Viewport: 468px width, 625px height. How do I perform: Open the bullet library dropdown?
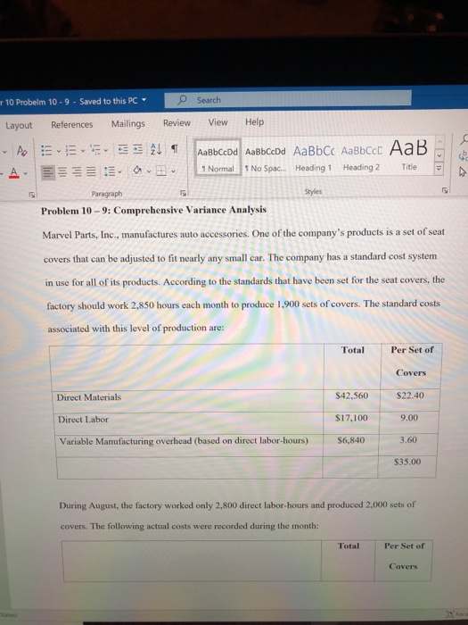coord(58,151)
